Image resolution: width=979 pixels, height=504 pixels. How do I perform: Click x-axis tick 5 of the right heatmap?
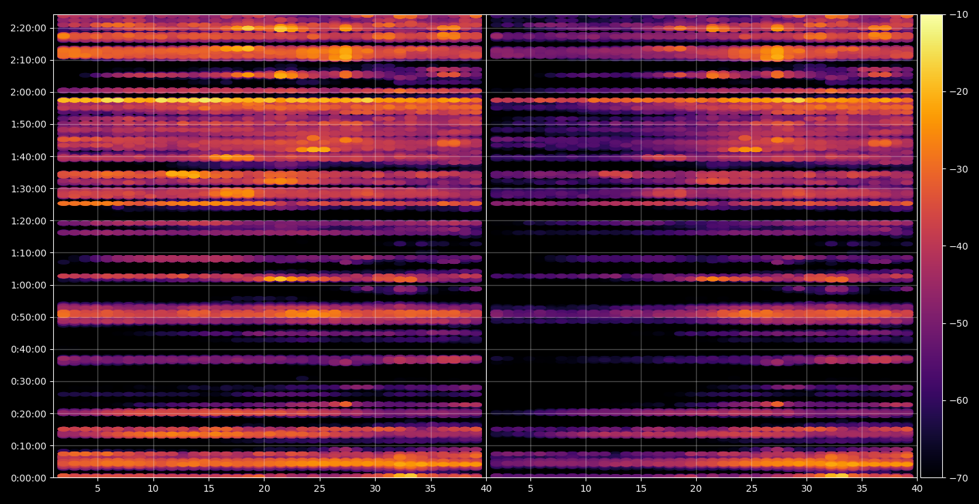(530, 488)
